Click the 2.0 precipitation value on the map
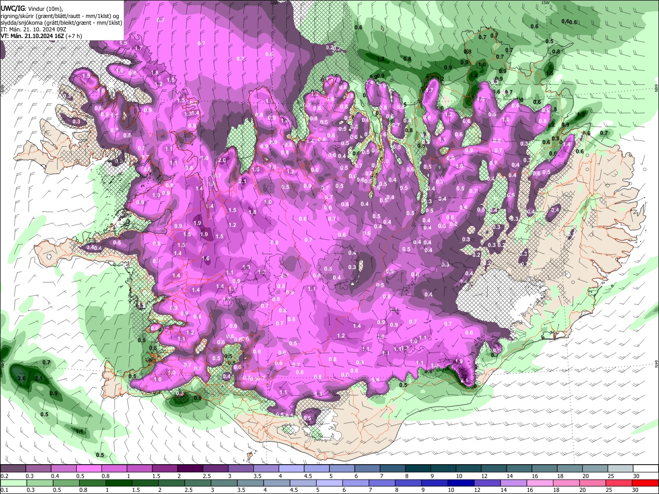 (x=222, y=160)
